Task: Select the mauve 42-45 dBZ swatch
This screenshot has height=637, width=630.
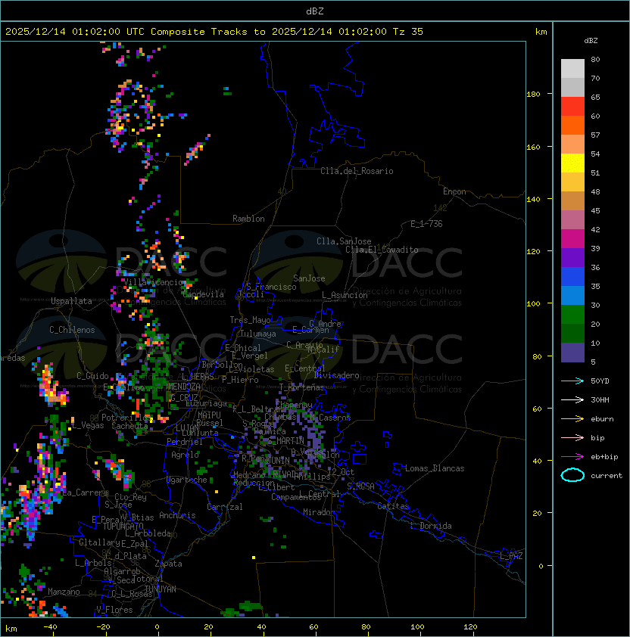Action: pos(572,220)
